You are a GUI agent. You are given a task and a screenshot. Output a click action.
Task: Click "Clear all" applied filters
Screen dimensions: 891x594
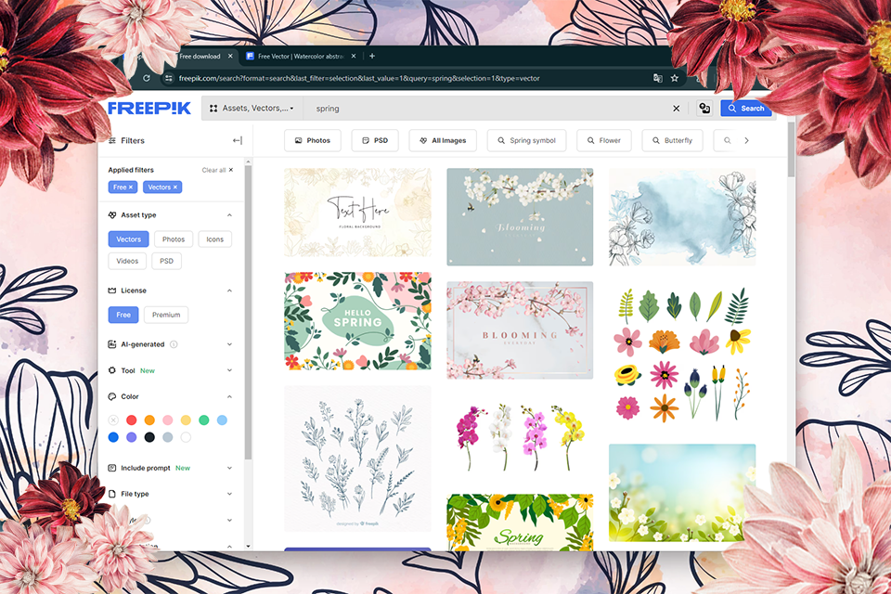click(217, 170)
